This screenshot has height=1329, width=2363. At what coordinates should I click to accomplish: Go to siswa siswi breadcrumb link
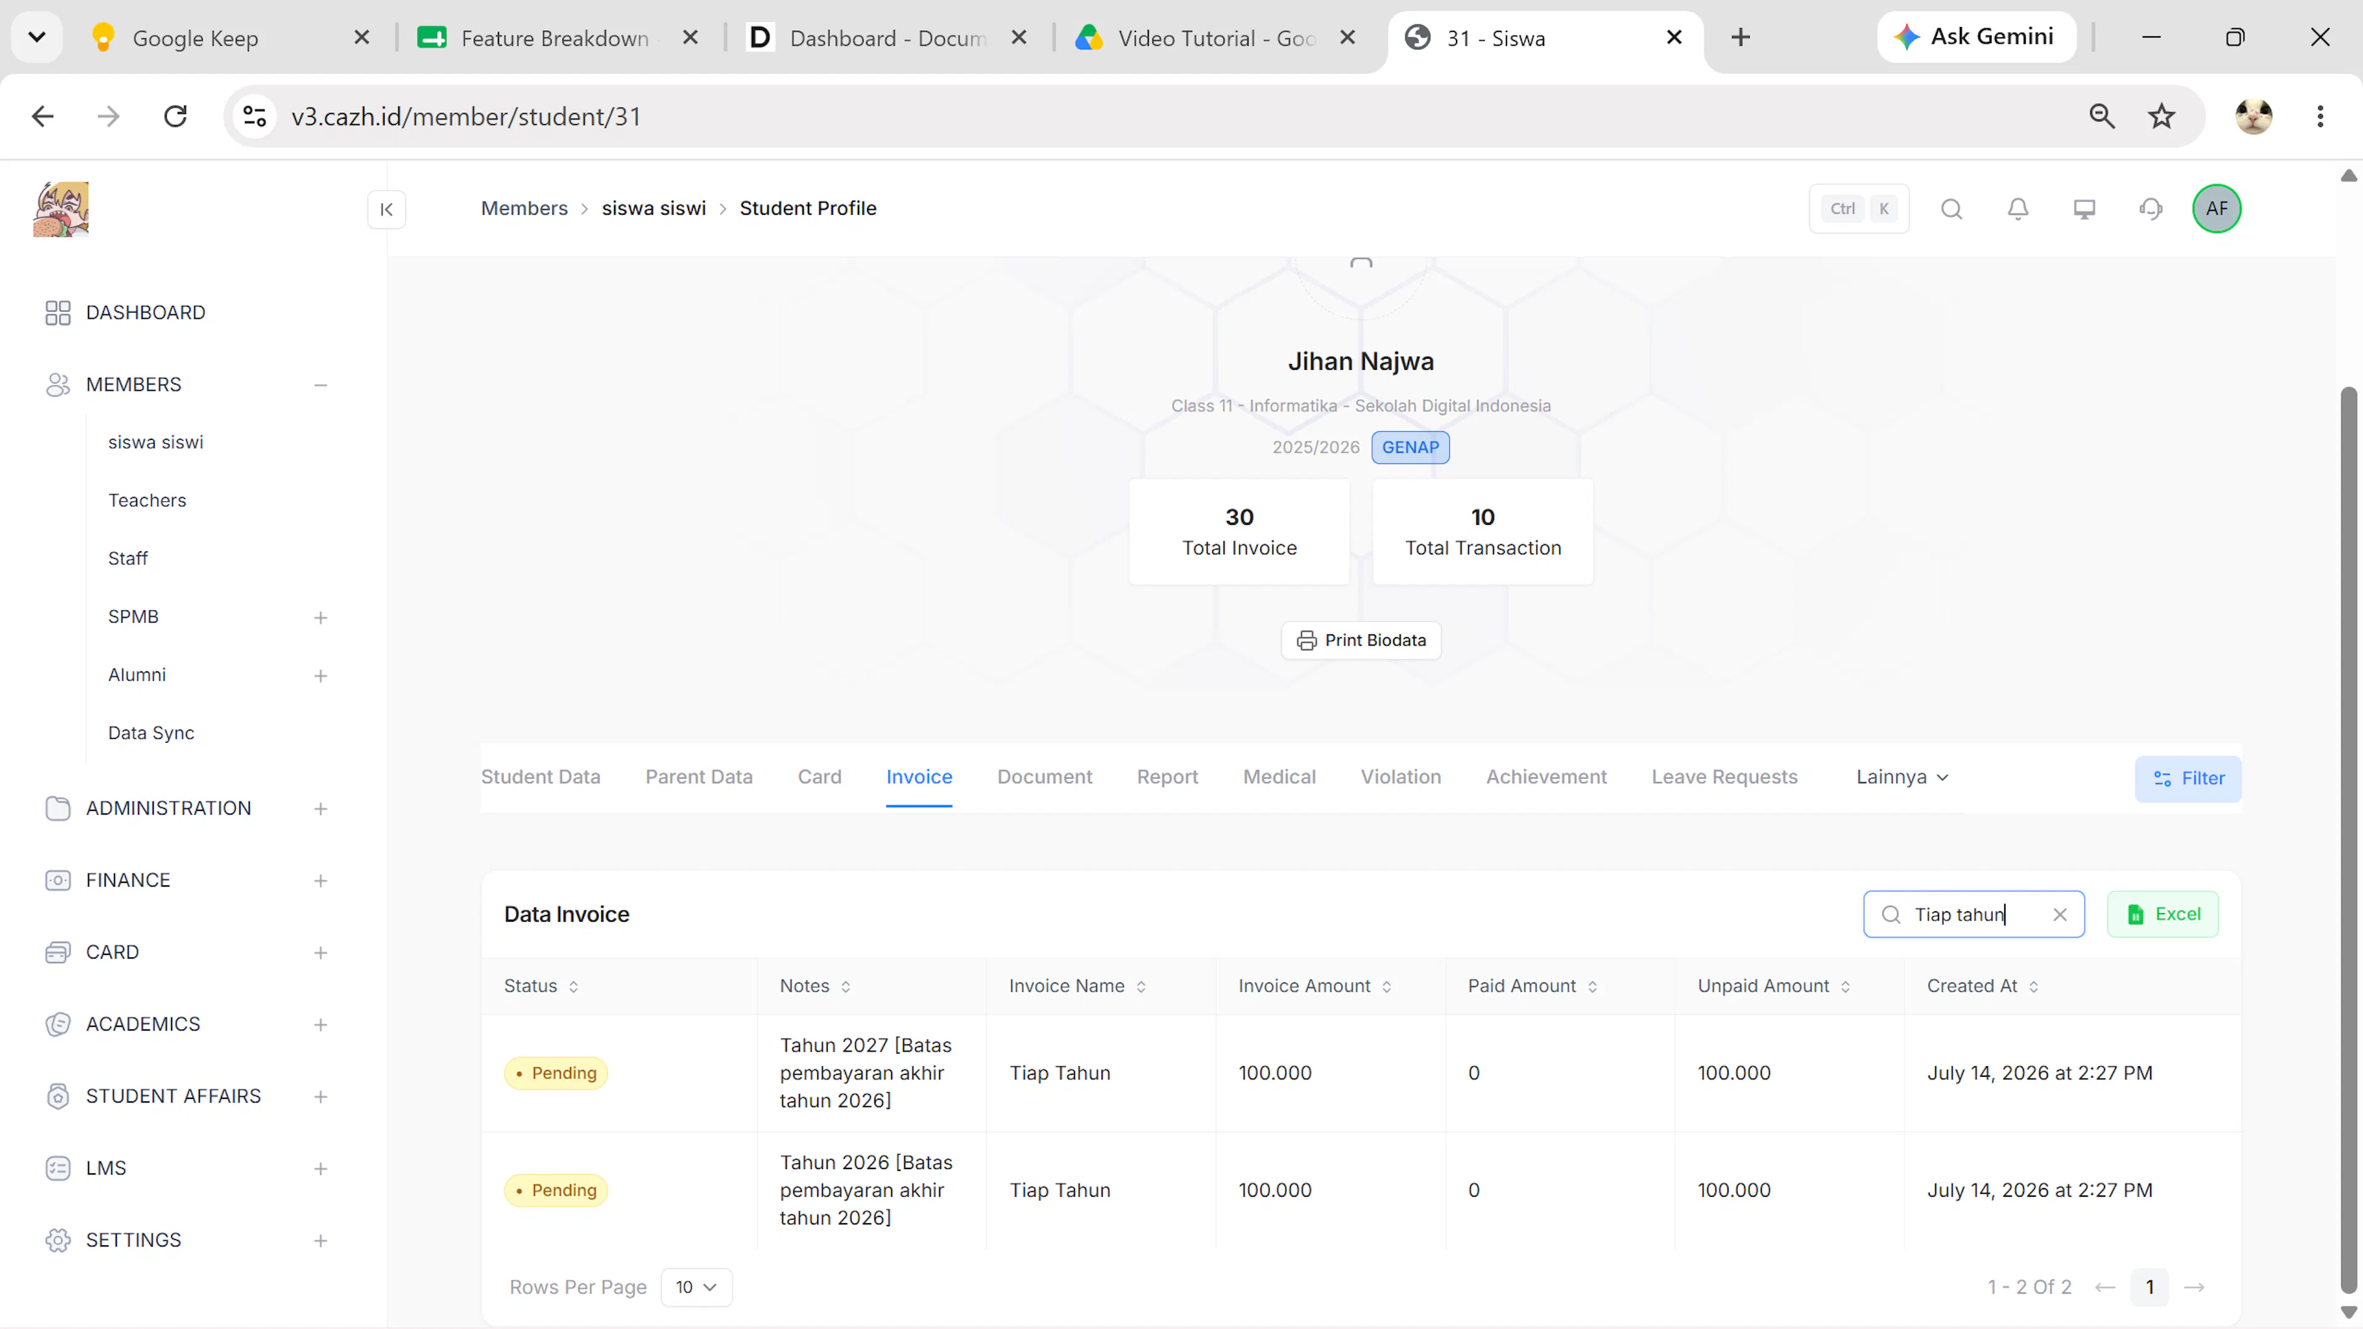tap(654, 208)
